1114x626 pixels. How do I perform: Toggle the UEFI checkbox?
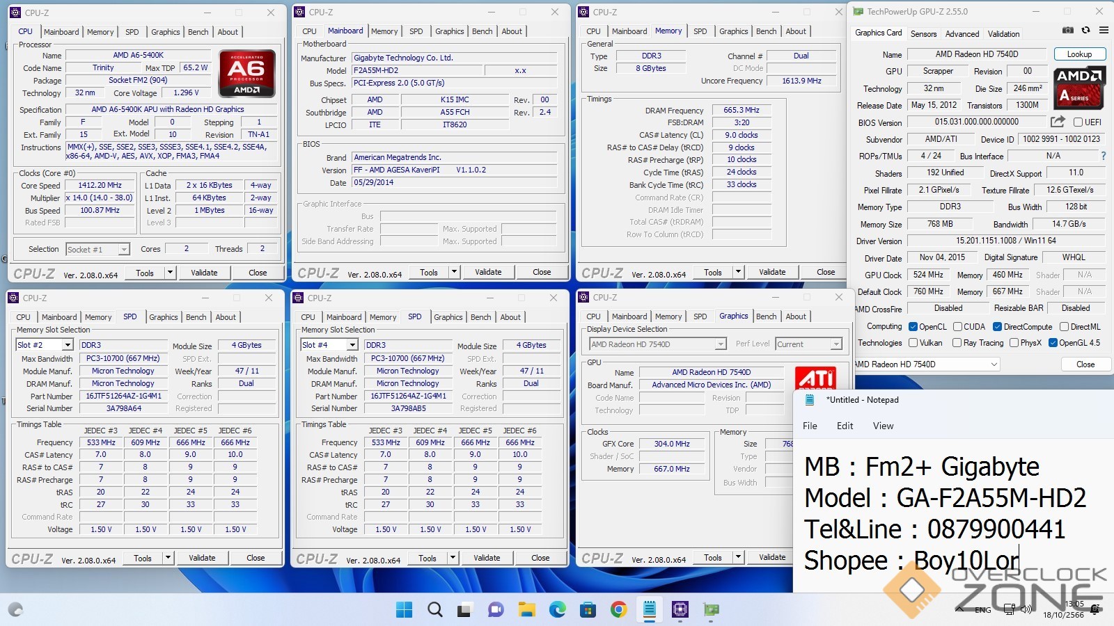pyautogui.click(x=1078, y=122)
